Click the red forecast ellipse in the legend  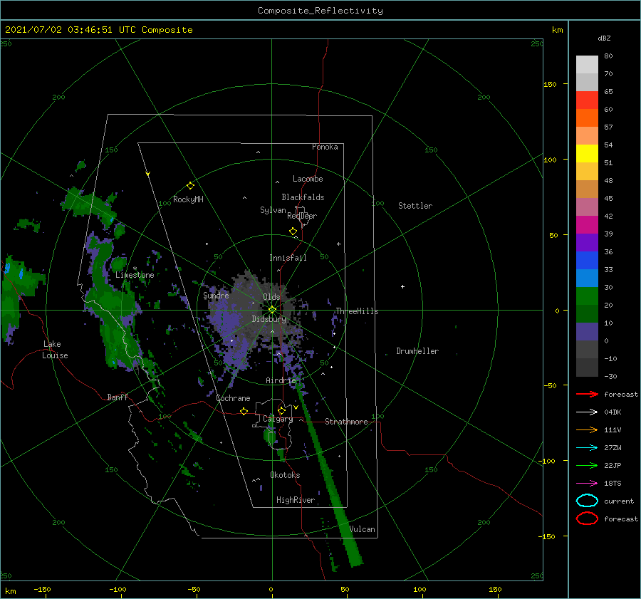(x=587, y=519)
